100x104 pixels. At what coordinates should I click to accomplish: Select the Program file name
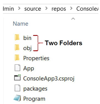(34, 99)
